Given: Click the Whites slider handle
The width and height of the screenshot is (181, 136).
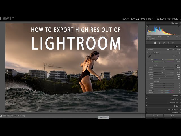Looking at the screenshot, I should 166,76.
